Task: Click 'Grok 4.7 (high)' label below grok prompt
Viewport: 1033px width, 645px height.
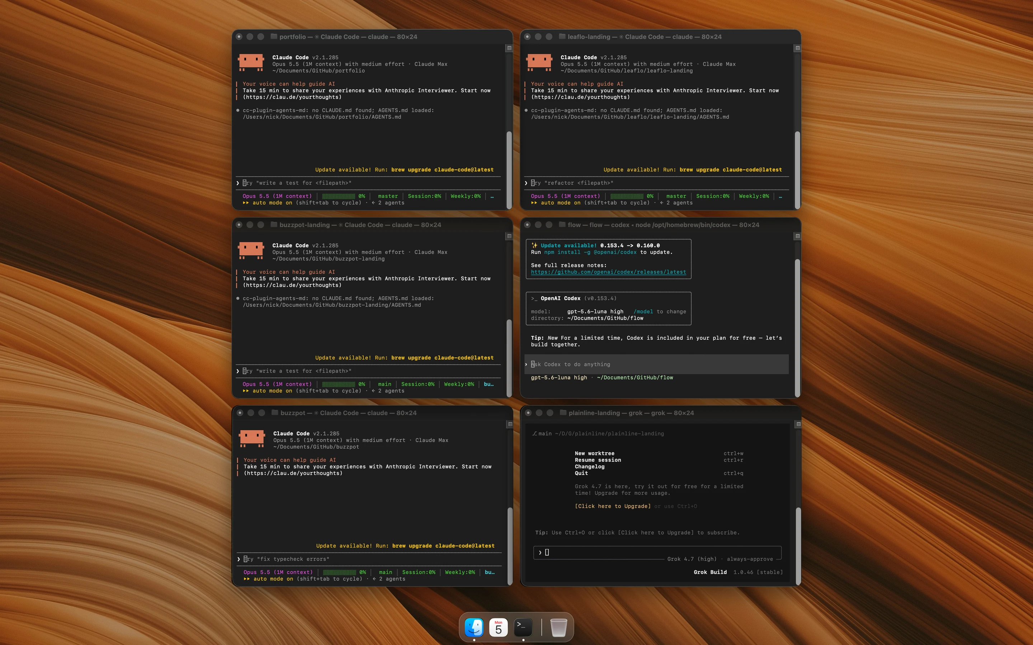Action: click(x=692, y=559)
